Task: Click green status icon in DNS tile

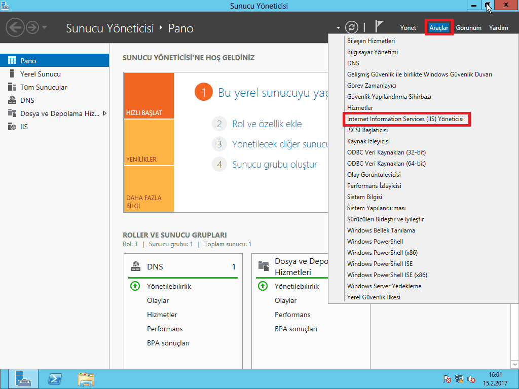Action: (135, 286)
